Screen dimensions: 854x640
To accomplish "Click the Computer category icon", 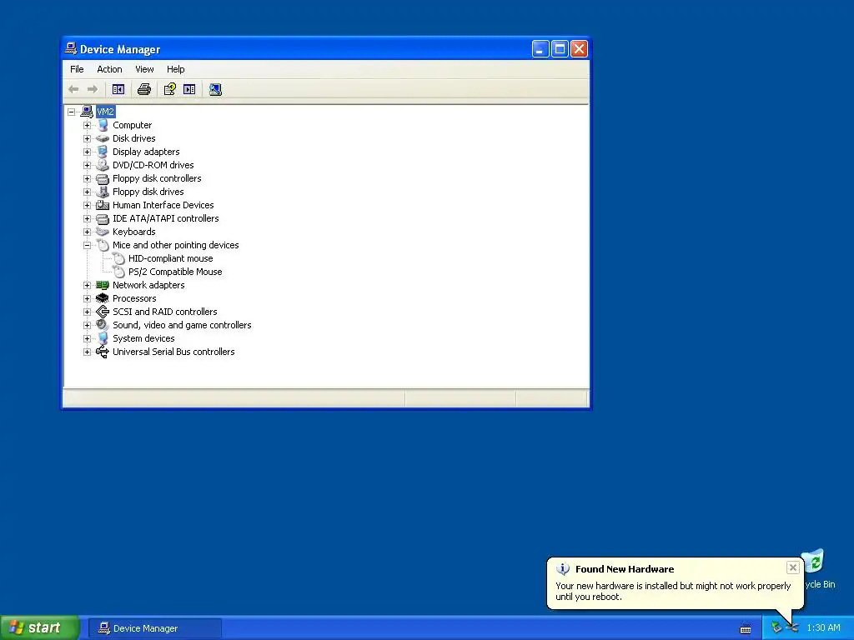I will click(x=103, y=125).
